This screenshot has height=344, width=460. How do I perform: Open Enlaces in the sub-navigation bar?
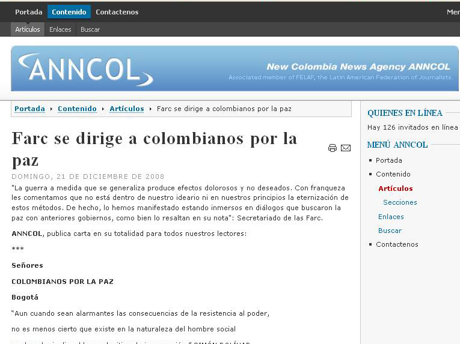click(x=60, y=29)
